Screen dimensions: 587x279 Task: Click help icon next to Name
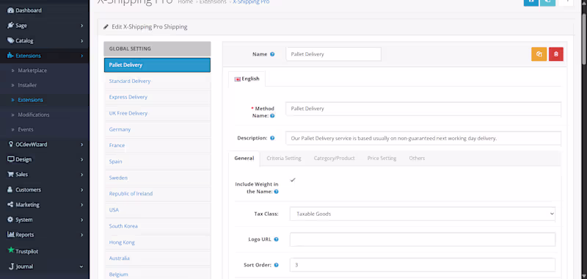(x=272, y=54)
